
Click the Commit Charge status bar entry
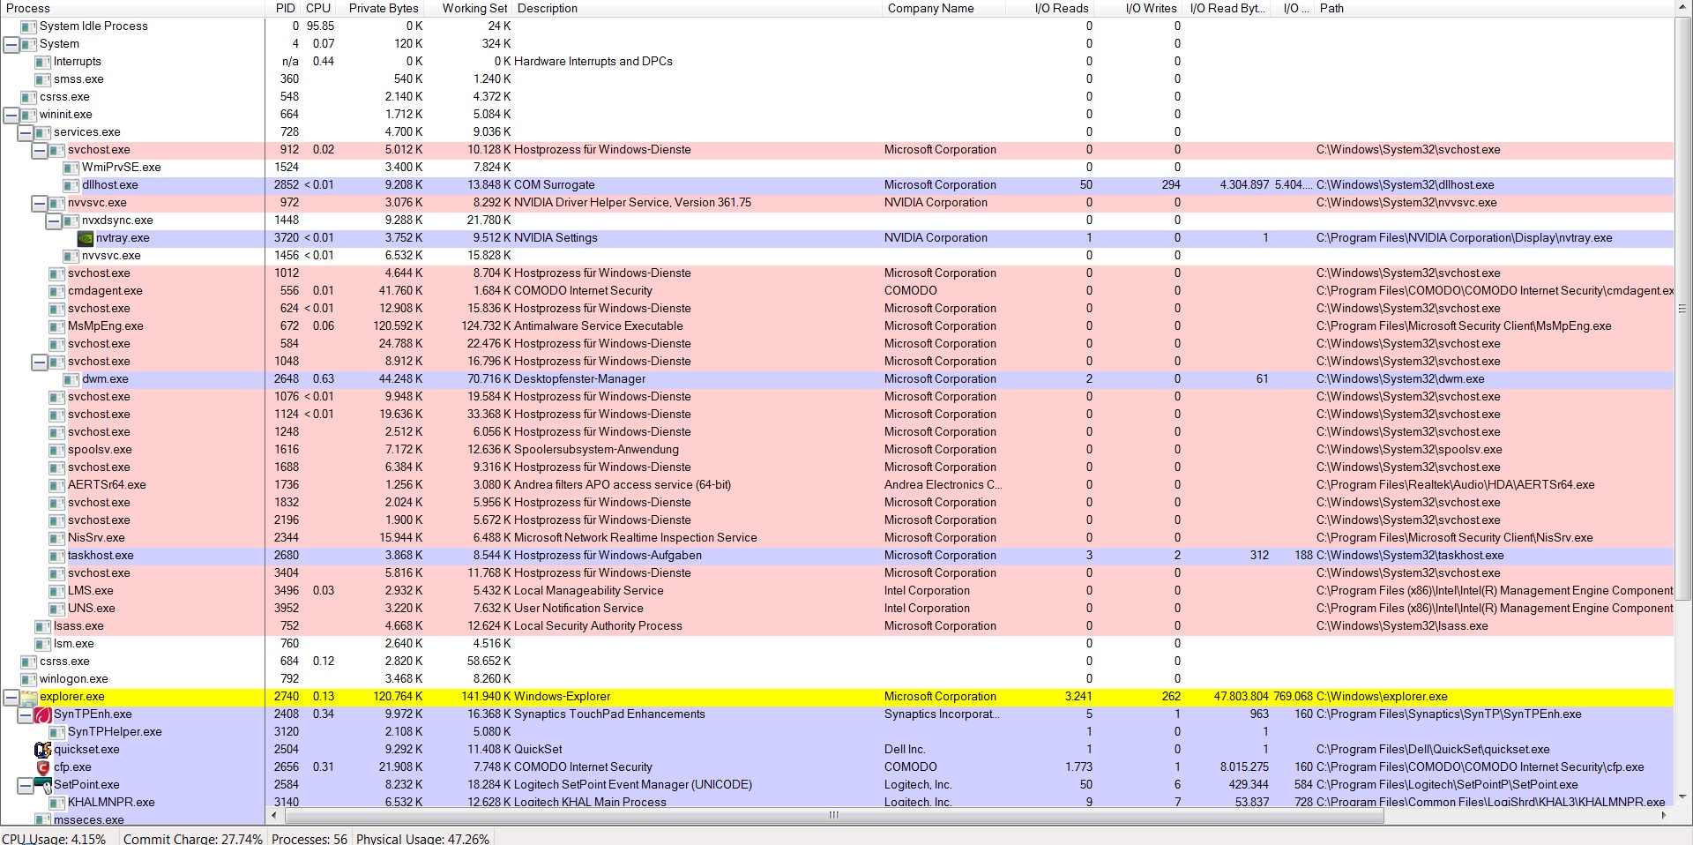(x=193, y=838)
